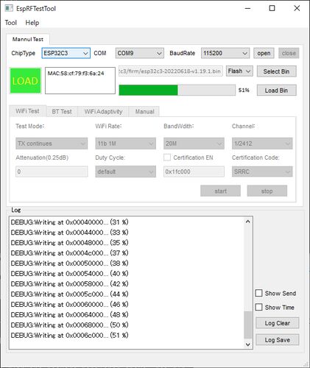Expand the Duty Cycle default dropdown

click(125, 171)
